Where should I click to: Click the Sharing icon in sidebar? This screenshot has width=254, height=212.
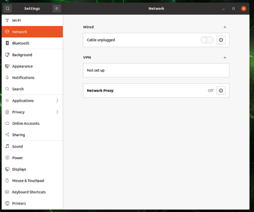pos(7,134)
